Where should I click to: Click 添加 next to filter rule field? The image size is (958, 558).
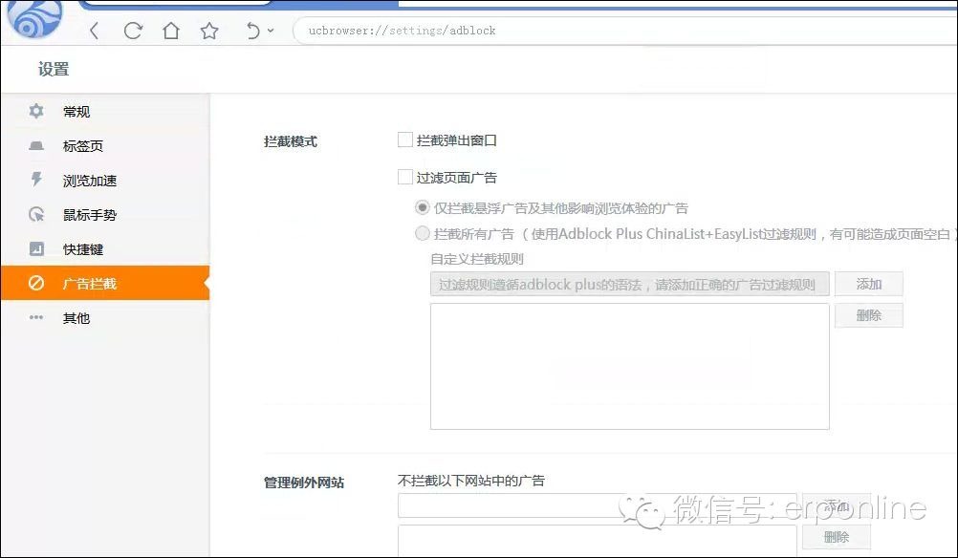click(868, 284)
